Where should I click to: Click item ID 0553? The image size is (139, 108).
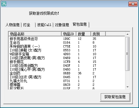[x=67, y=50]
